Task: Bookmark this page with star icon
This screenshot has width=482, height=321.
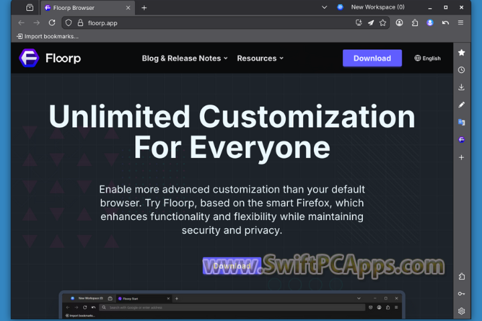Action: pos(383,23)
